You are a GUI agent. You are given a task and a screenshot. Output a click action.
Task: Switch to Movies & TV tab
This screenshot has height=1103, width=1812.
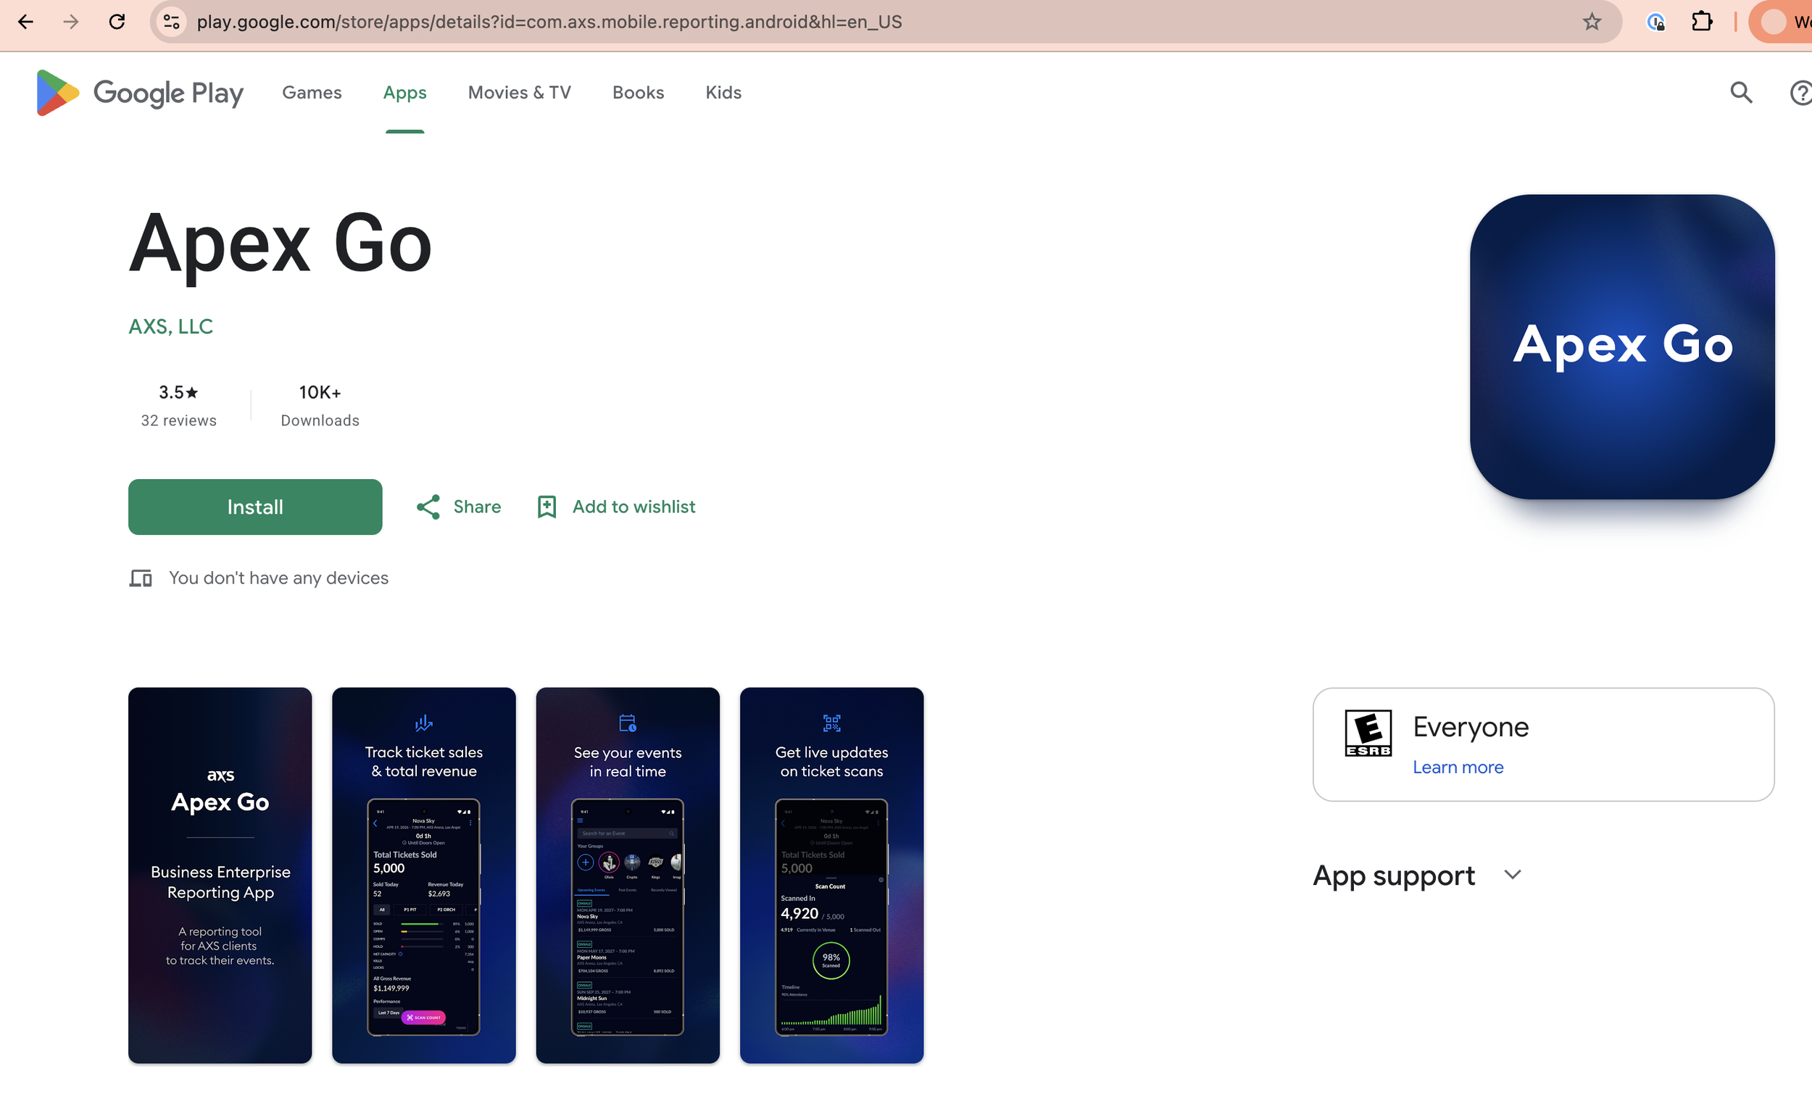pos(519,93)
